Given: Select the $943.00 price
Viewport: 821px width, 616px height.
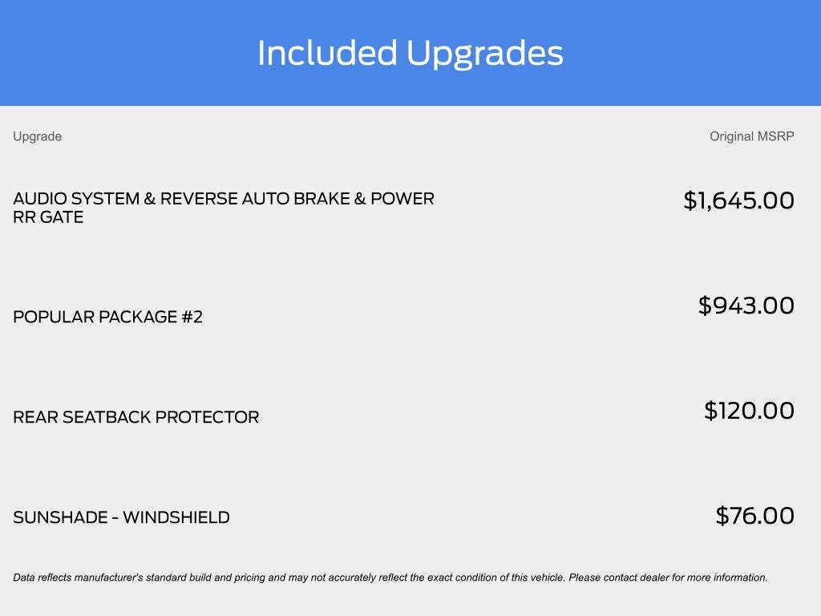Looking at the screenshot, I should coord(746,306).
